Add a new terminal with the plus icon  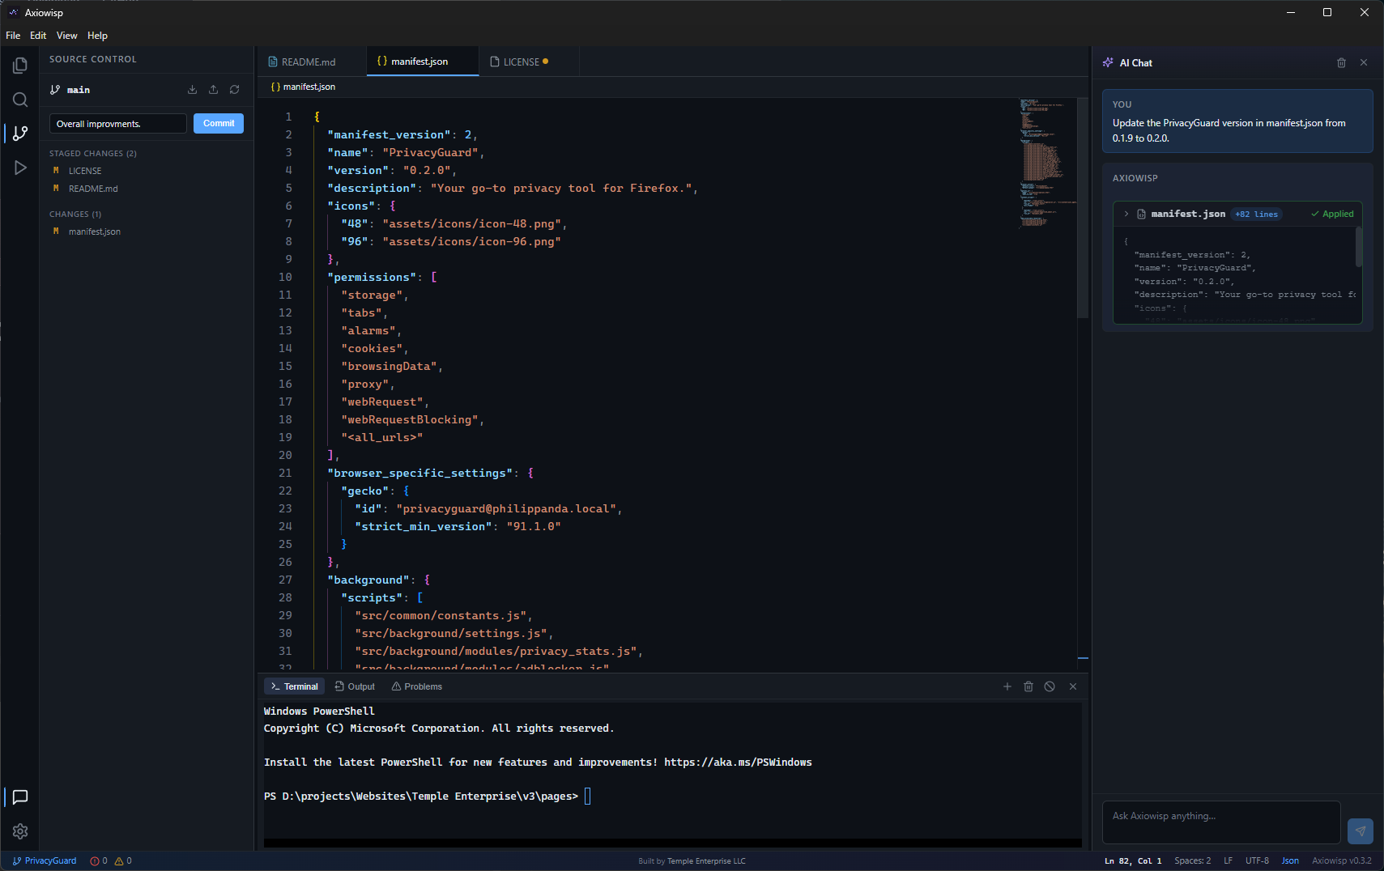[1007, 686]
